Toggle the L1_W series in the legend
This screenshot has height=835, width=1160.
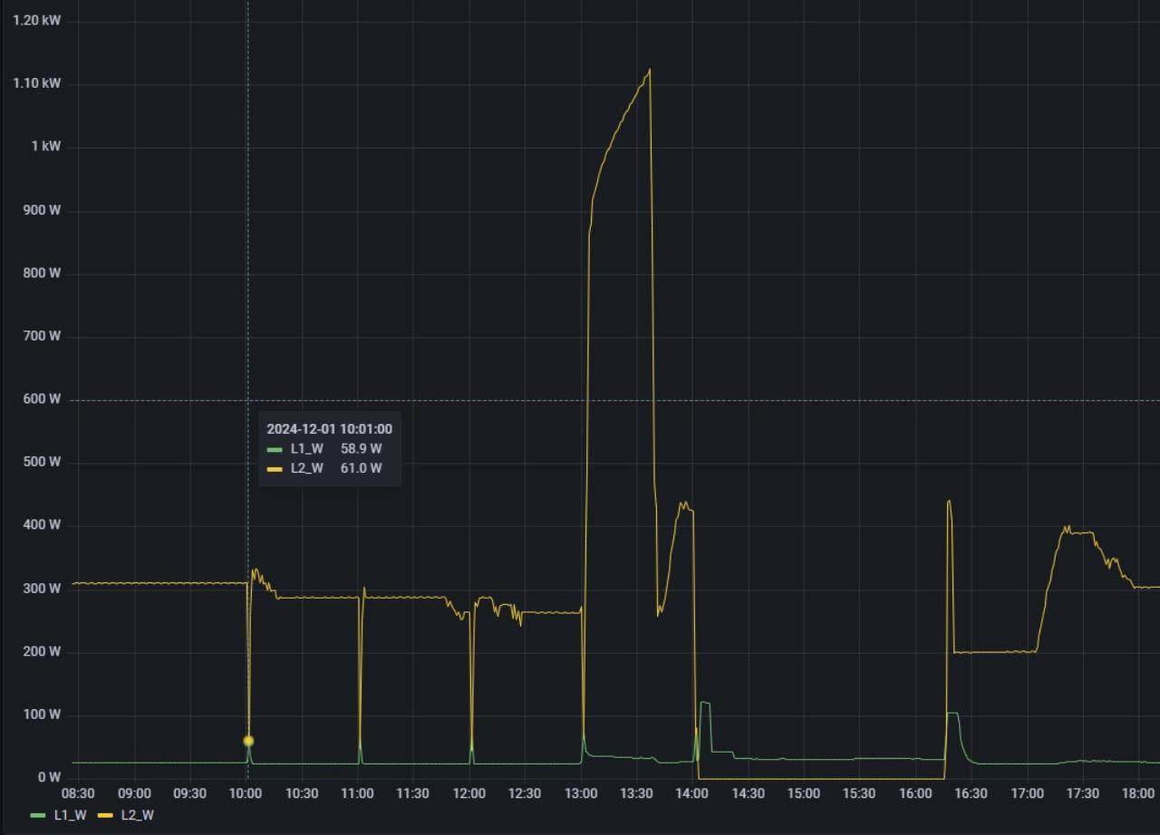pos(70,815)
